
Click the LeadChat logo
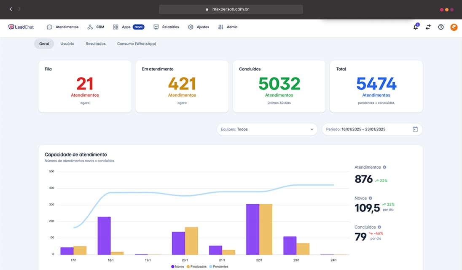pos(21,27)
